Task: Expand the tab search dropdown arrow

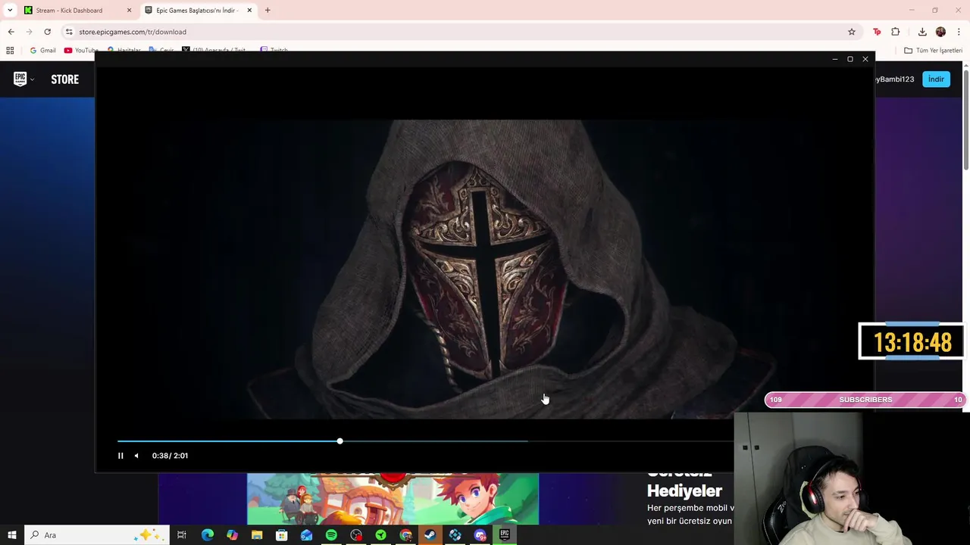Action: coord(10,11)
